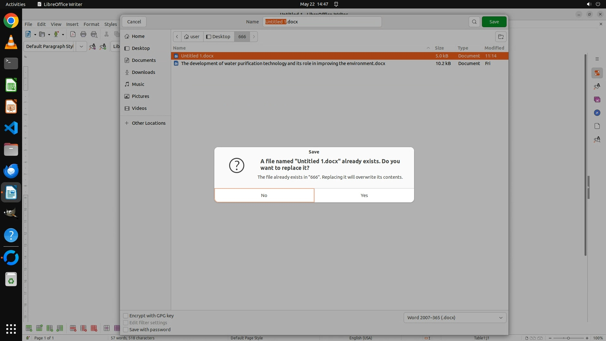The image size is (606, 341).
Task: Open the sidebar Gallery panel icon
Action: click(x=597, y=100)
